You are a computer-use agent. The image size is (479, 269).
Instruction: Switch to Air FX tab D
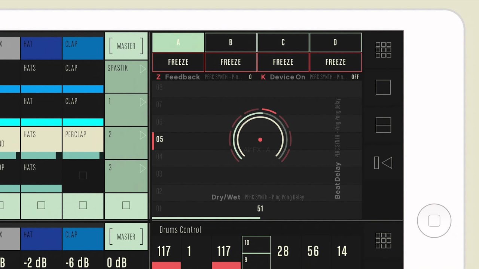[335, 42]
